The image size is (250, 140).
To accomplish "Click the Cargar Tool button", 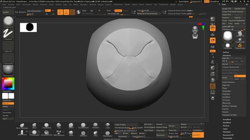I will click(x=227, y=9).
